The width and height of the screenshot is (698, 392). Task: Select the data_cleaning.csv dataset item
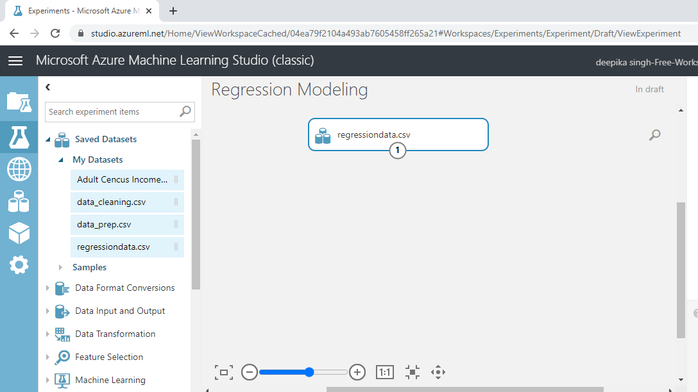127,202
